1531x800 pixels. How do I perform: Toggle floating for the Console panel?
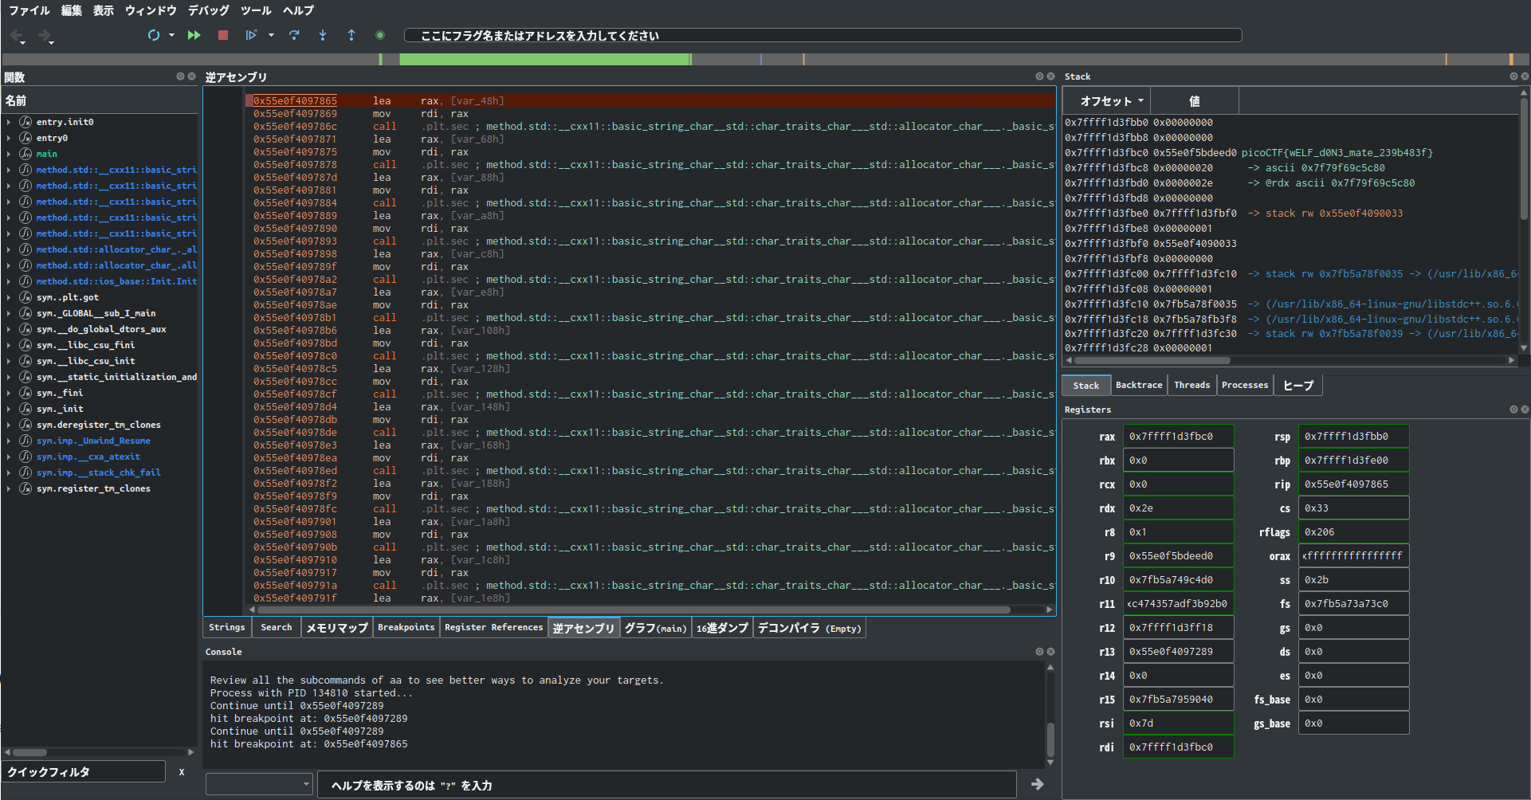(1038, 652)
